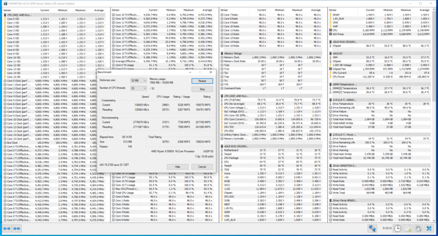Select the Total NAND Writes row
Image resolution: width=438 pixels, height=236 pixels.
pyautogui.click(x=379, y=123)
